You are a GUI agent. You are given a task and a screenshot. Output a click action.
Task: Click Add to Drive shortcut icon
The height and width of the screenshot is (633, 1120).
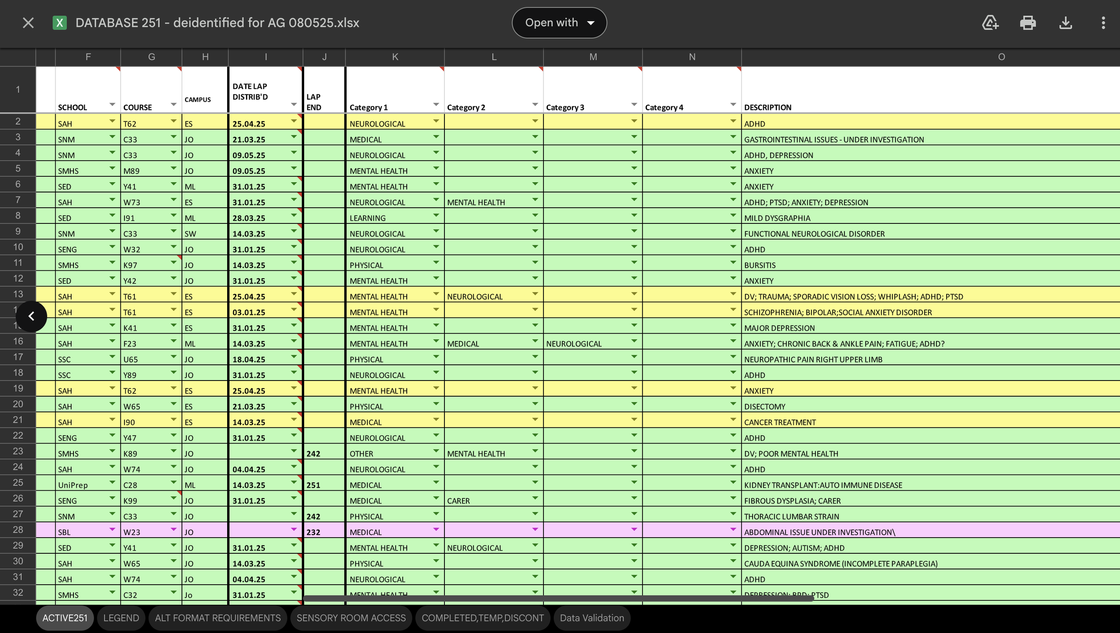coord(990,23)
